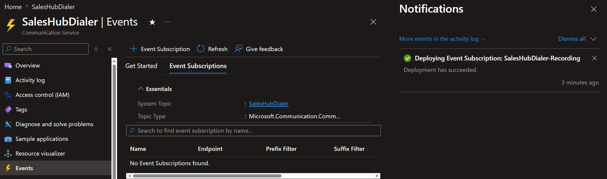
Task: Click the Refresh circular arrow icon
Action: click(201, 49)
